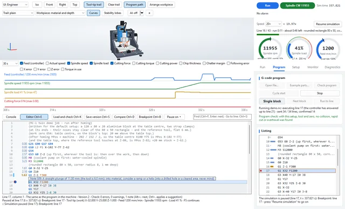Toggle the Single block button
The image size is (345, 209).
(272, 101)
